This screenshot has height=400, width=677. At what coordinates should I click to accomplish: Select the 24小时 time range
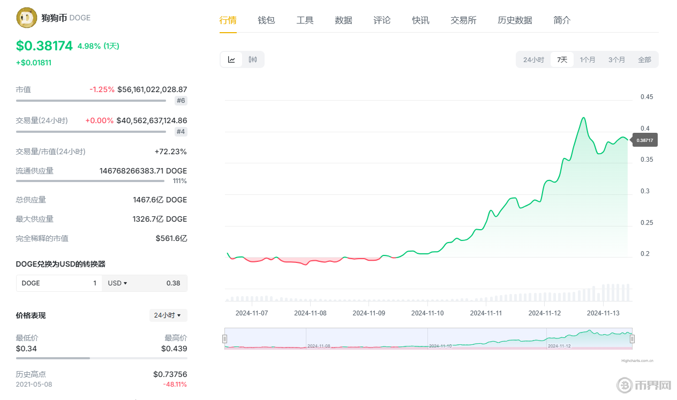[x=533, y=59]
